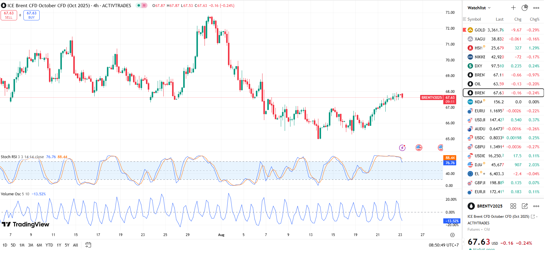546x254 pixels.
Task: Toggle the red flag on GOLD row
Action: point(465,30)
